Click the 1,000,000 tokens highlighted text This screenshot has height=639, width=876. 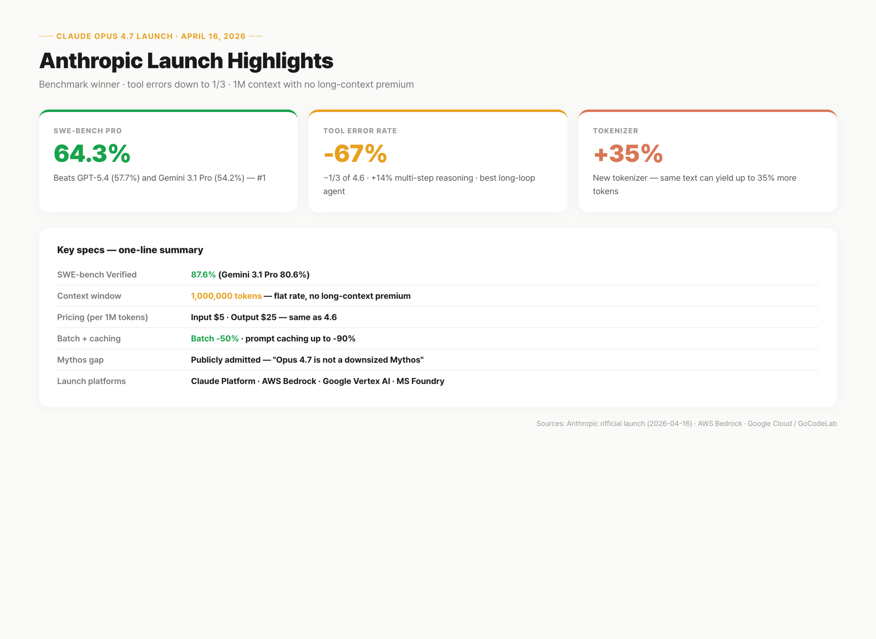point(226,296)
